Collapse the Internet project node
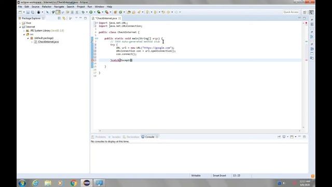 (20, 27)
